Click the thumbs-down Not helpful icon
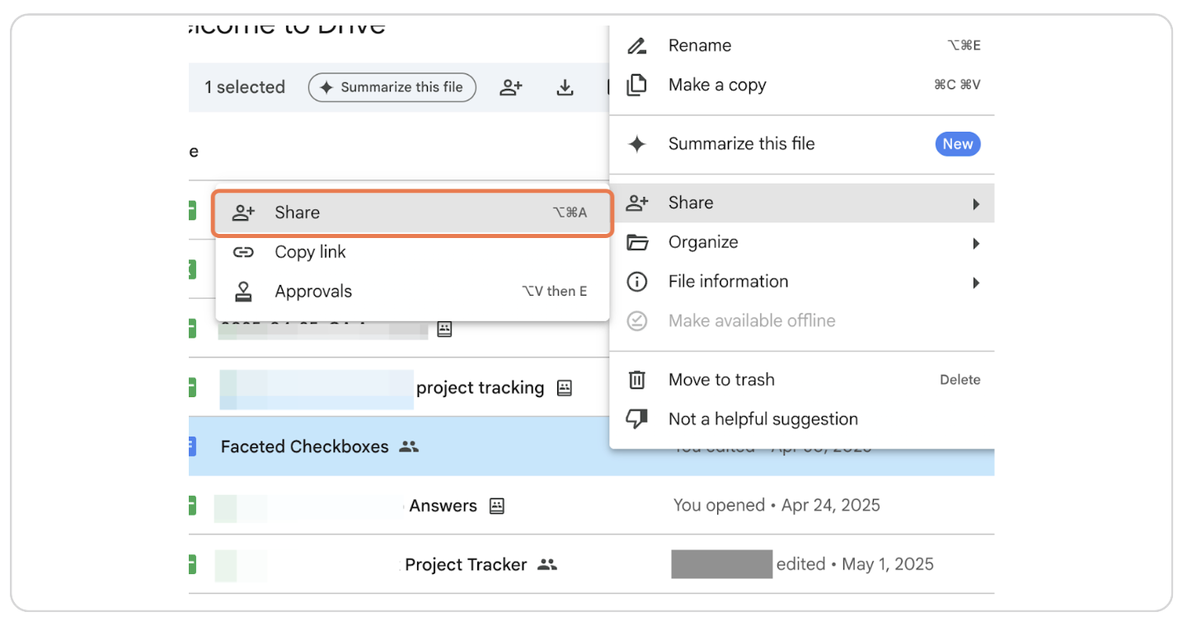The width and height of the screenshot is (1187, 626). [636, 419]
